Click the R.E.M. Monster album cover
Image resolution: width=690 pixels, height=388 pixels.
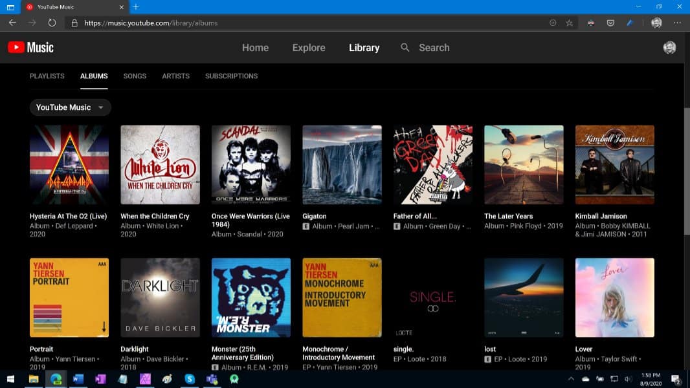tap(251, 297)
